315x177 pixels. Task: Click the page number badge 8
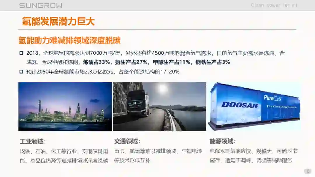pyautogui.click(x=308, y=171)
